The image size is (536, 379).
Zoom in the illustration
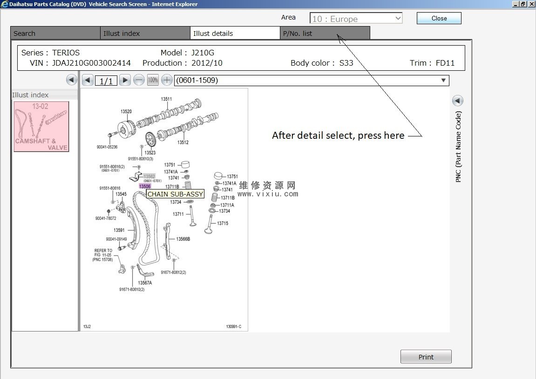[166, 80]
